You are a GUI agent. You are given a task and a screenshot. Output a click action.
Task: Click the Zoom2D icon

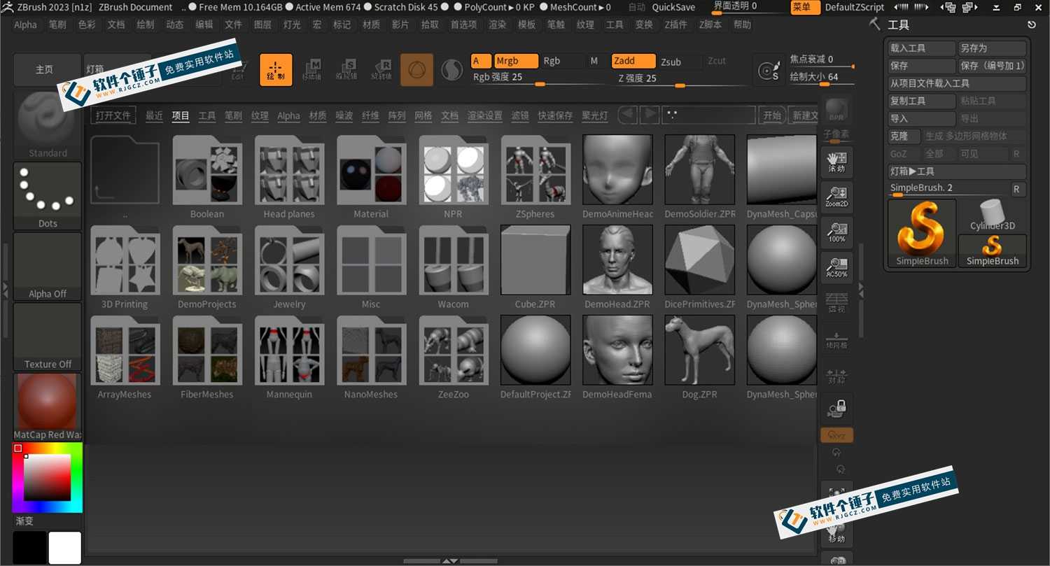836,198
